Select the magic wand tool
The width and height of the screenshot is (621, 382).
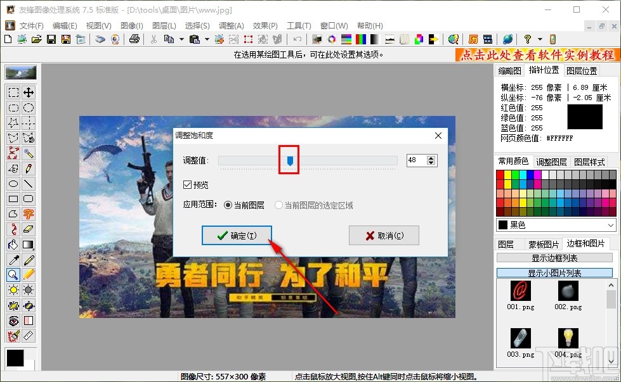point(29,153)
